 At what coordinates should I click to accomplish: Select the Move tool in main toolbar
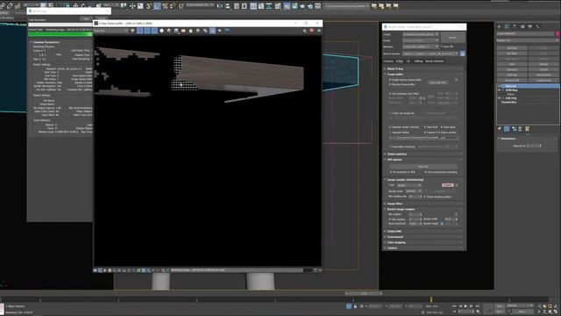pyautogui.click(x=75, y=6)
